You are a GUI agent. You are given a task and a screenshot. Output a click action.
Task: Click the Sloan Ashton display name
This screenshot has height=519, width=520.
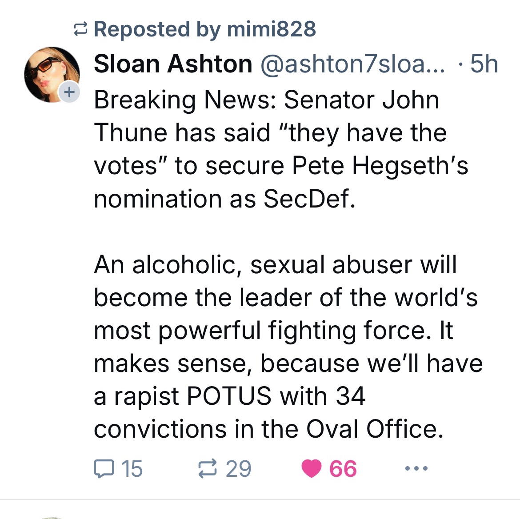[x=173, y=64]
